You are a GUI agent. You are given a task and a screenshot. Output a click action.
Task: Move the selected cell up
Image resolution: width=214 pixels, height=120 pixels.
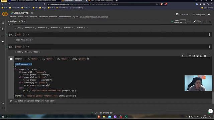point(183,56)
